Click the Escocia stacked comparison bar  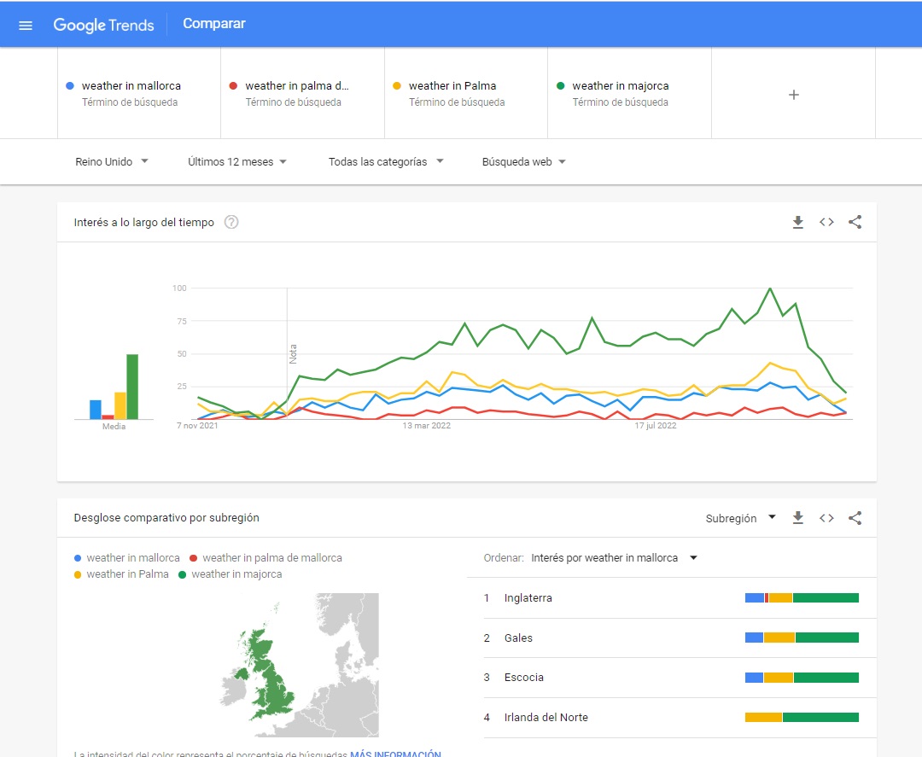pos(802,677)
